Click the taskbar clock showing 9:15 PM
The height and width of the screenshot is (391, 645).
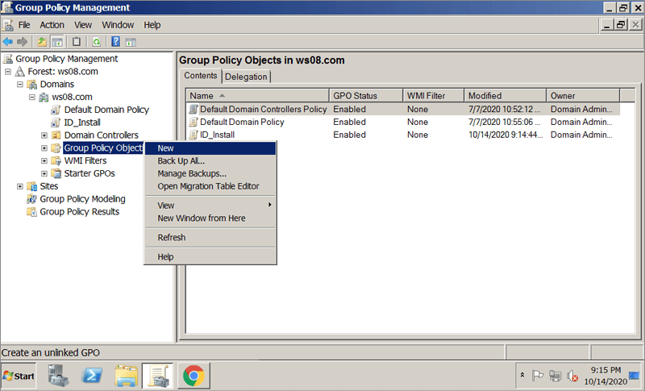(x=605, y=376)
